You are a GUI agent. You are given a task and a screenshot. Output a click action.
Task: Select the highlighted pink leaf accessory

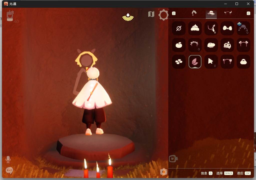[x=195, y=62]
